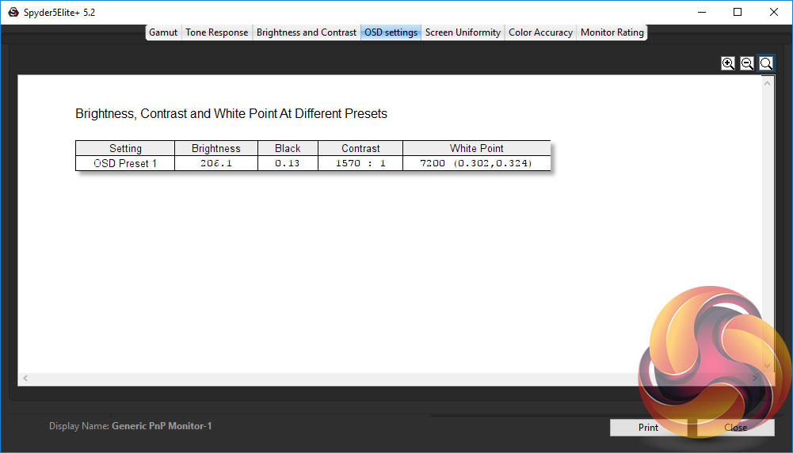Select the zoom-to-fit magnifier icon
Image resolution: width=793 pixels, height=453 pixels.
click(766, 63)
